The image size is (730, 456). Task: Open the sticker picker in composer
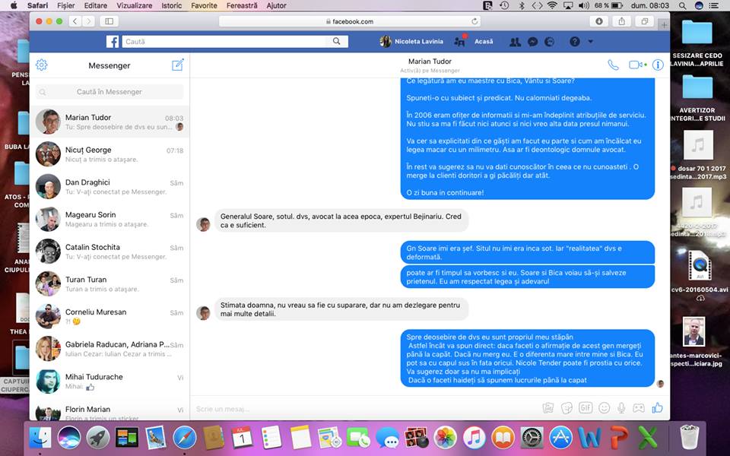pos(567,408)
